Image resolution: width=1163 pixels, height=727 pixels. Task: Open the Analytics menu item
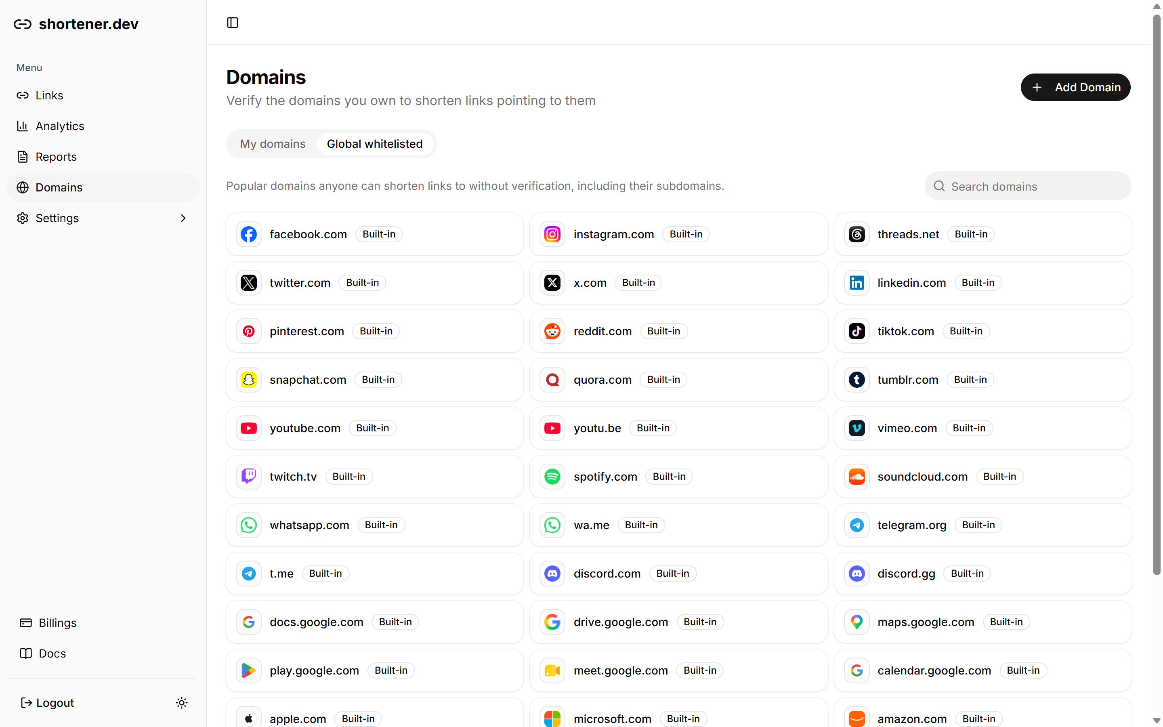pyautogui.click(x=103, y=126)
